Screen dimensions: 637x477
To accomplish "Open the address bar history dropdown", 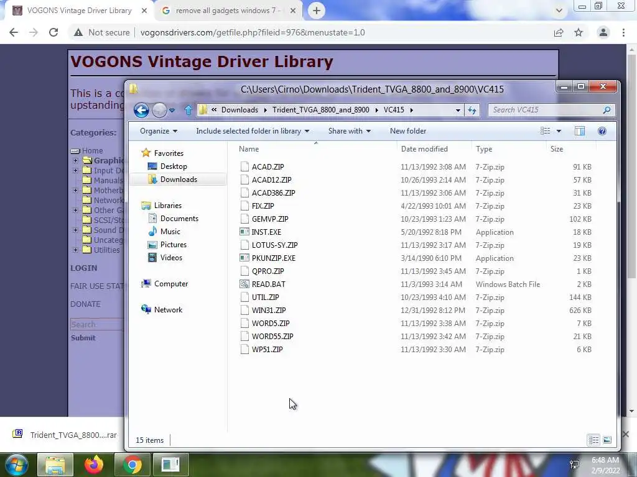I will [458, 111].
